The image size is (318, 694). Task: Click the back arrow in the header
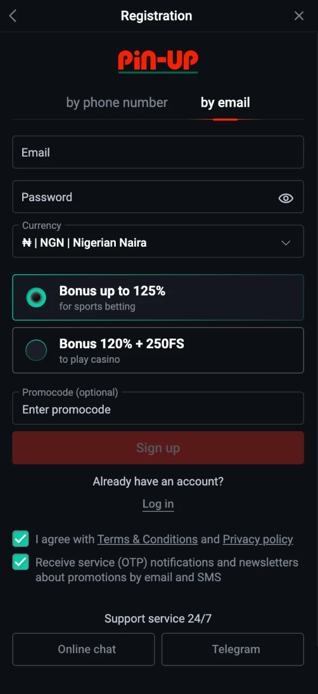(12, 16)
